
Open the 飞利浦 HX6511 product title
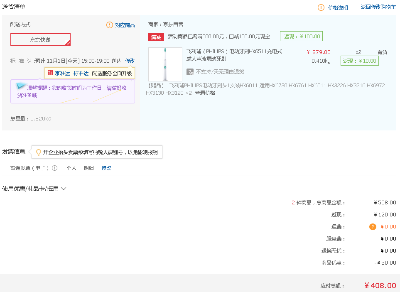coord(234,55)
